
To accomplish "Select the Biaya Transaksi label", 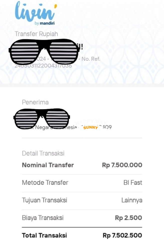I will tap(43, 218).
